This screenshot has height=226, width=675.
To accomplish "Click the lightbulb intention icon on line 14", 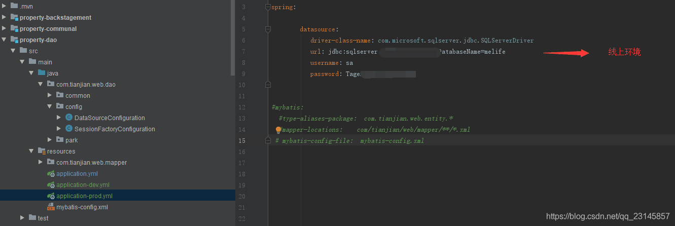I will 278,130.
